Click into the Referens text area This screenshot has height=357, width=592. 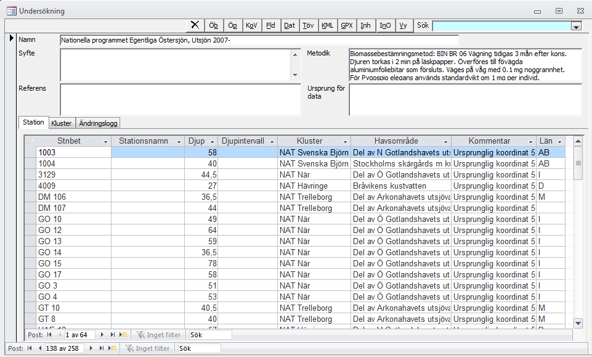180,99
